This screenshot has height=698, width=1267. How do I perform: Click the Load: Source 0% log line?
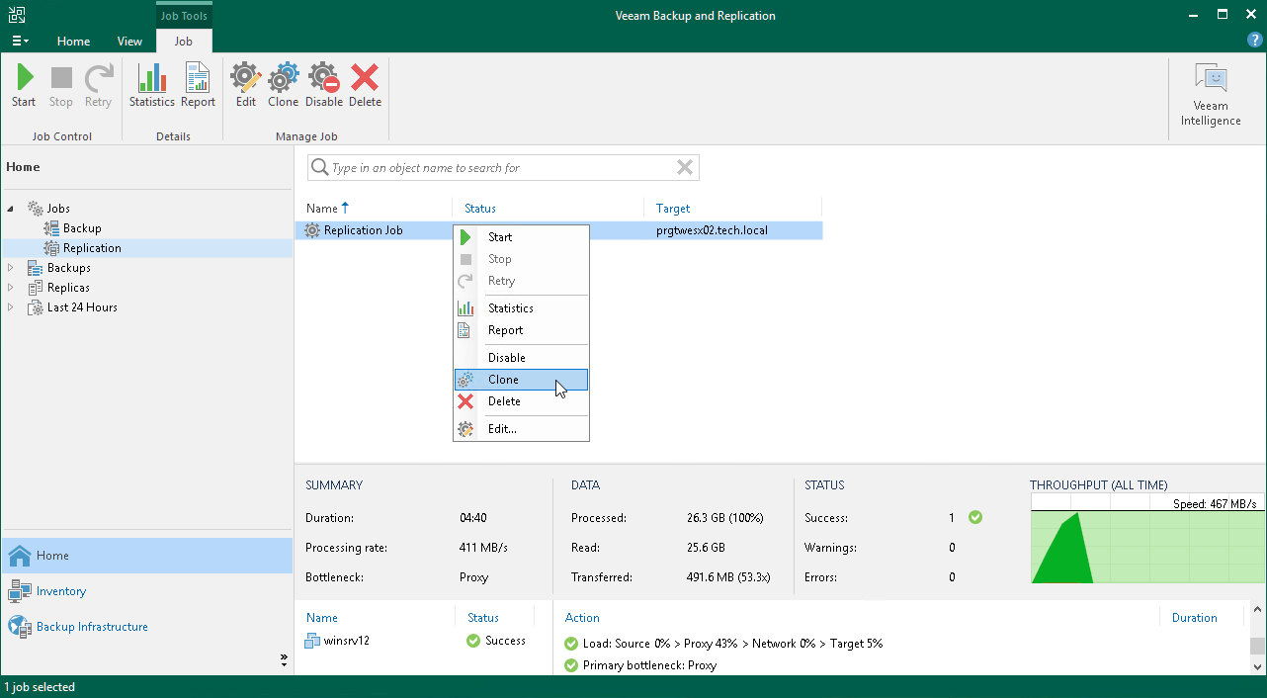723,644
